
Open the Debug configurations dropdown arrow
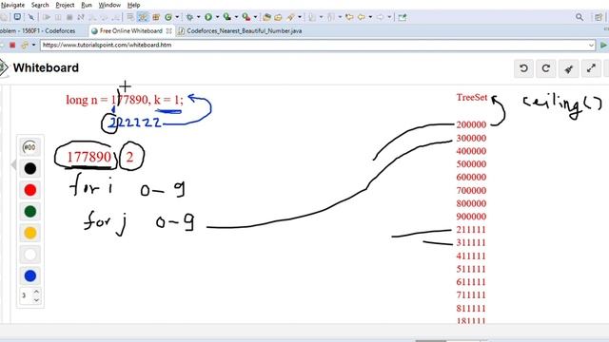point(199,17)
